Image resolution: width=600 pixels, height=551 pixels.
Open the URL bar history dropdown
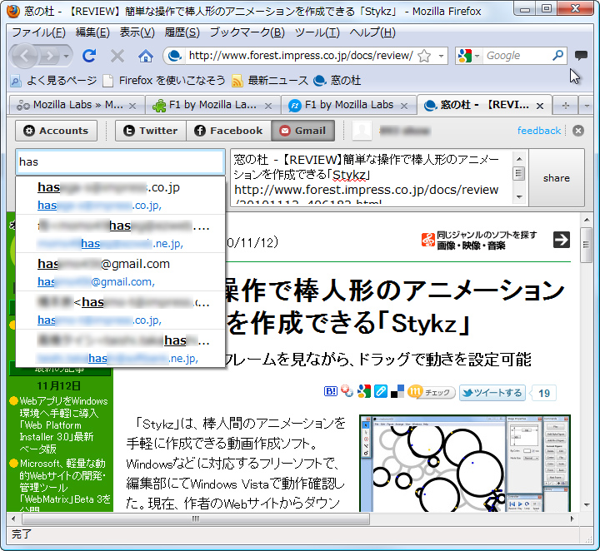pyautogui.click(x=441, y=56)
